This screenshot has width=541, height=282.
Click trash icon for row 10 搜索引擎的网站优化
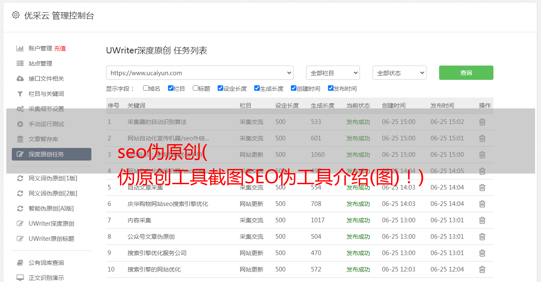coord(482,269)
